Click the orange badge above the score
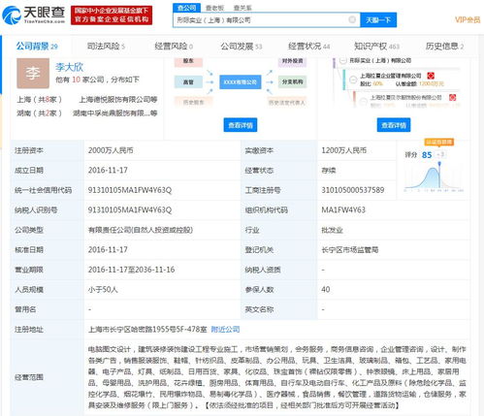 [438, 143]
